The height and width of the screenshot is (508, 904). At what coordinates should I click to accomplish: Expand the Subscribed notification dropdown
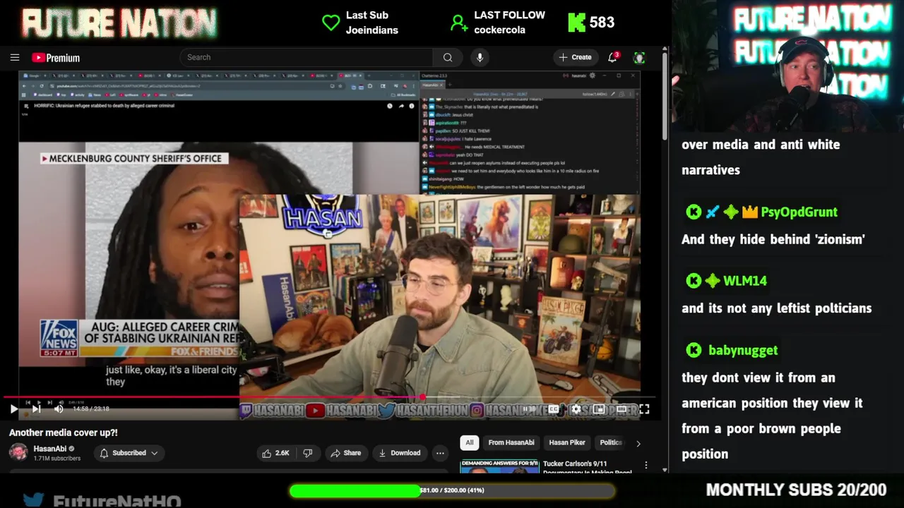pyautogui.click(x=128, y=453)
